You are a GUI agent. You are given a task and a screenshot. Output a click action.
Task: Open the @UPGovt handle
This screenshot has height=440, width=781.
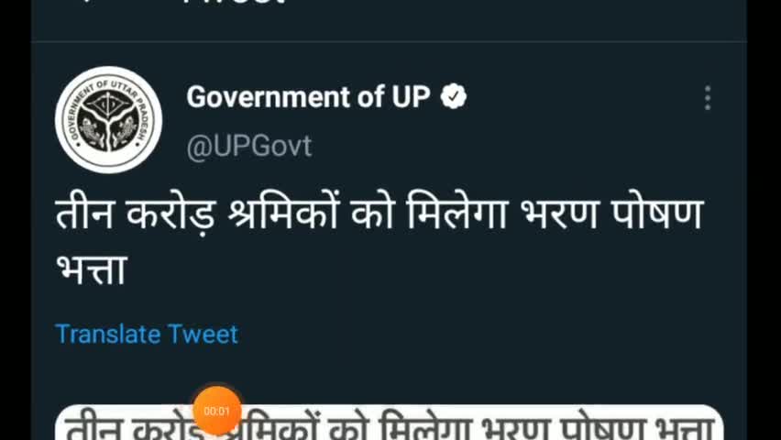click(x=249, y=147)
